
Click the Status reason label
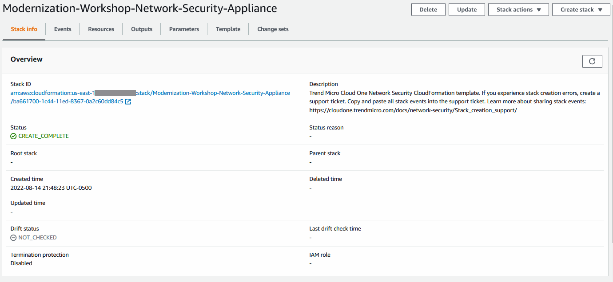click(x=326, y=128)
